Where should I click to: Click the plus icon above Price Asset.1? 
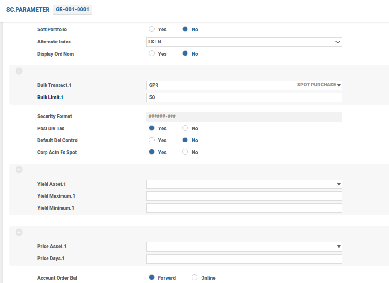click(19, 232)
